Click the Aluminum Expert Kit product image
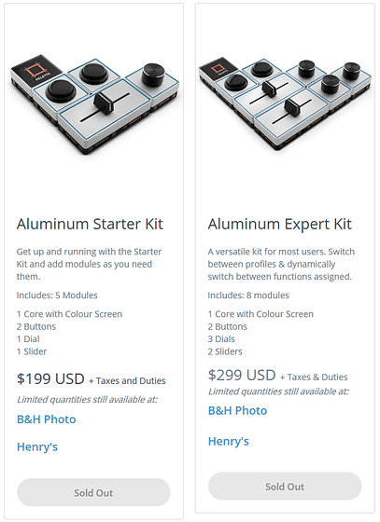This screenshot has height=522, width=380. (286, 104)
